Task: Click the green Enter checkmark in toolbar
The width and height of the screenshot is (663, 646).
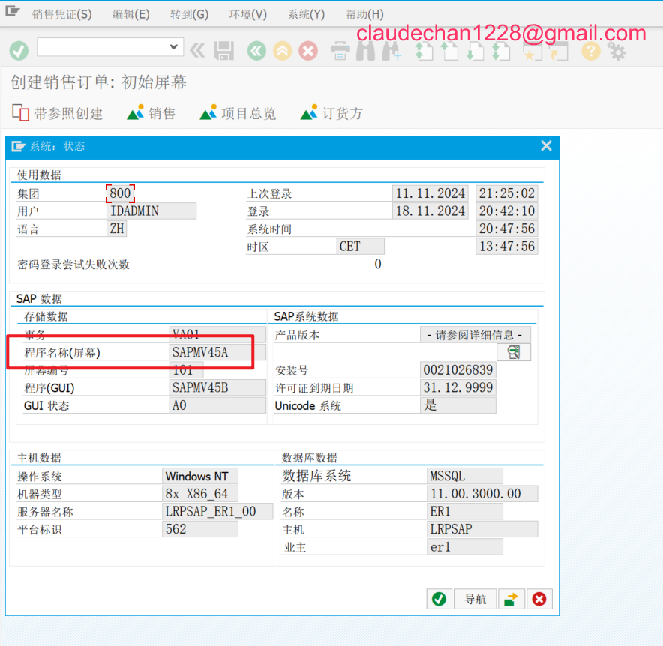Action: pyautogui.click(x=19, y=51)
